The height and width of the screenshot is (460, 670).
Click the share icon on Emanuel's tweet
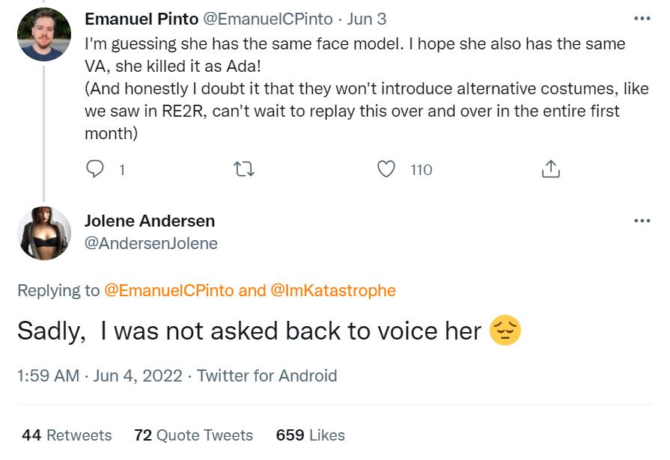click(550, 170)
